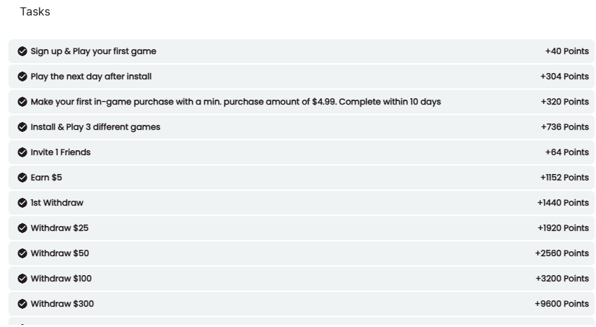Image resolution: width=596 pixels, height=327 pixels.
Task: Click checkmark icon for Install & Play 3 games
Action: 22,127
